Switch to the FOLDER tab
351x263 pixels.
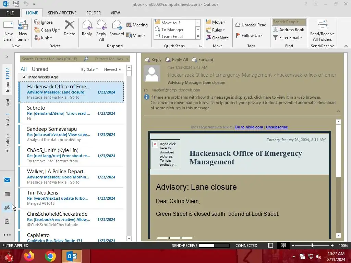coord(94,13)
